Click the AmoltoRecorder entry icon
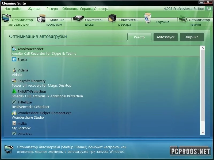Screen dimensions: 214x160 (14, 49)
